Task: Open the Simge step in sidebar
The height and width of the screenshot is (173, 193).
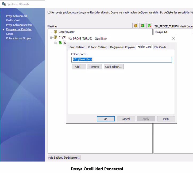Action: (x=10, y=34)
